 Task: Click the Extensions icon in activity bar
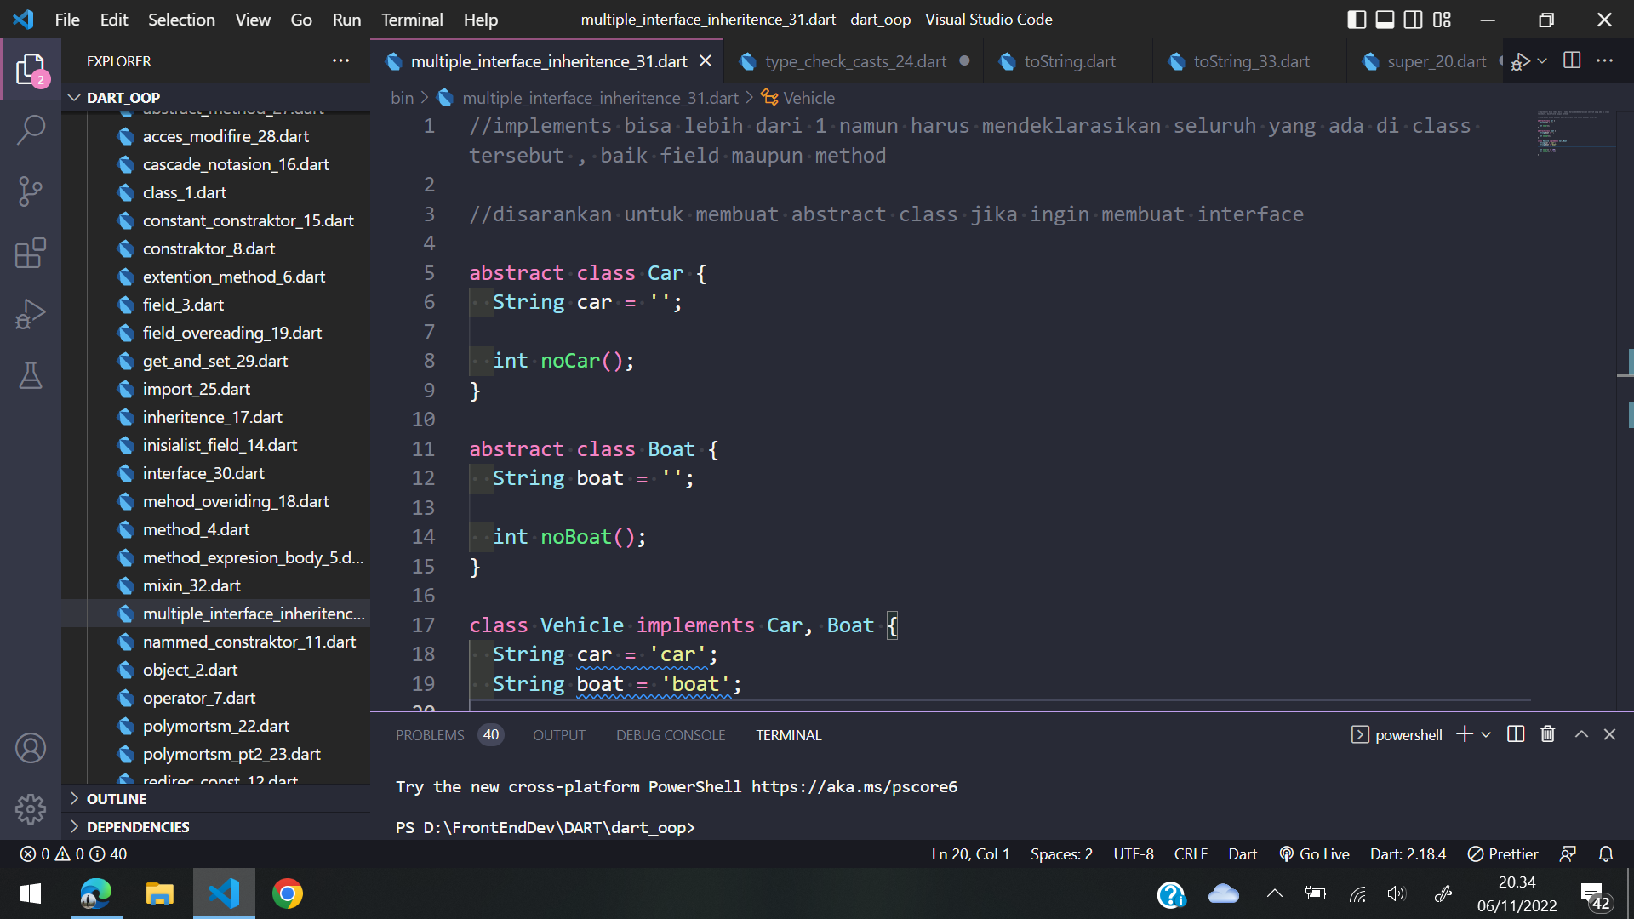[31, 253]
